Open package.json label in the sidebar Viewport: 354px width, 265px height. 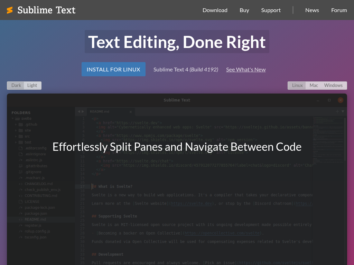click(x=36, y=213)
